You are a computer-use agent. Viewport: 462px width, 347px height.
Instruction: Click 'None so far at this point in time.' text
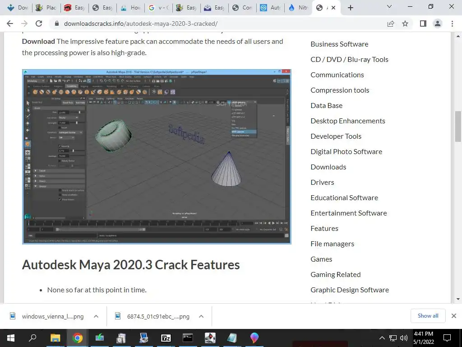pyautogui.click(x=97, y=290)
